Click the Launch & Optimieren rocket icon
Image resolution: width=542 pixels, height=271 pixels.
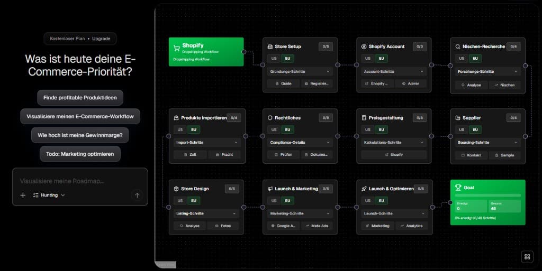tap(364, 189)
